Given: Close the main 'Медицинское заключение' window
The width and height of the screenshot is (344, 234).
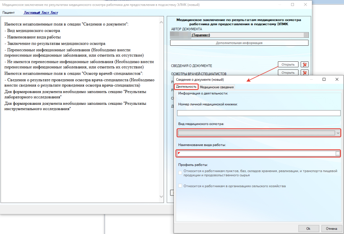Looking at the screenshot, I should 305,5.
